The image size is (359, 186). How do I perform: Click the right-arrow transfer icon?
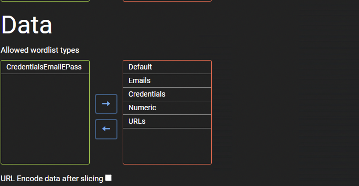point(106,104)
